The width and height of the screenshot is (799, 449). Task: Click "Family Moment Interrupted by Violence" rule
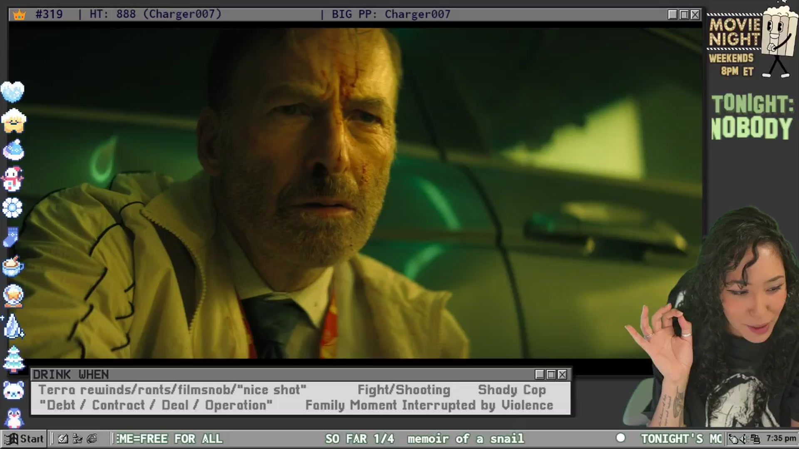[429, 405]
